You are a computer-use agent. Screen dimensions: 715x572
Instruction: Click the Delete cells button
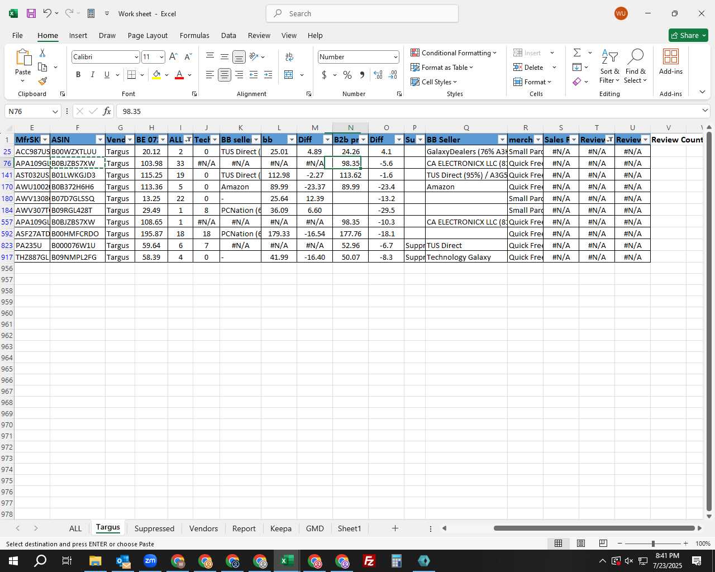point(529,68)
